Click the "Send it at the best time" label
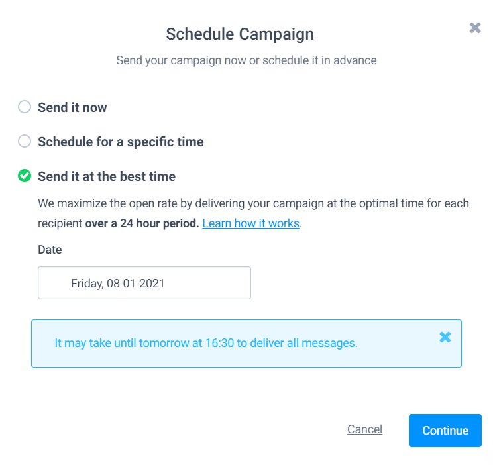 pyautogui.click(x=107, y=176)
